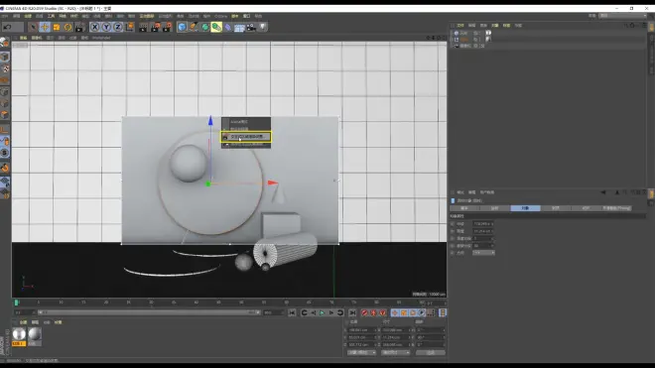Open the orientation dropdown in object properties

483,253
